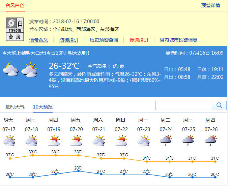Click the partly sunny daytime weather icon
Viewport: 228px width, 186px height.
point(29,70)
